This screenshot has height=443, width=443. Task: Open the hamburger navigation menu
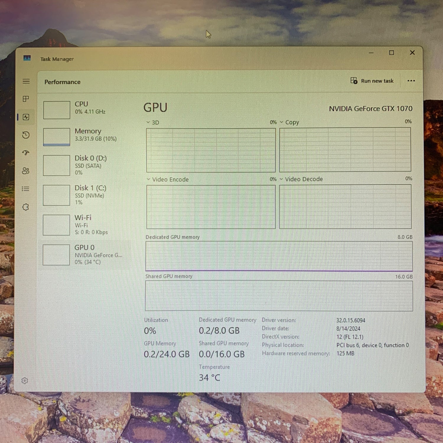pyautogui.click(x=26, y=81)
